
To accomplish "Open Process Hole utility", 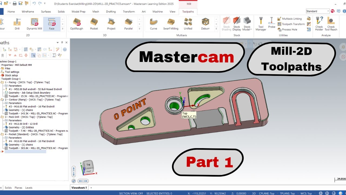I will click(287, 30).
